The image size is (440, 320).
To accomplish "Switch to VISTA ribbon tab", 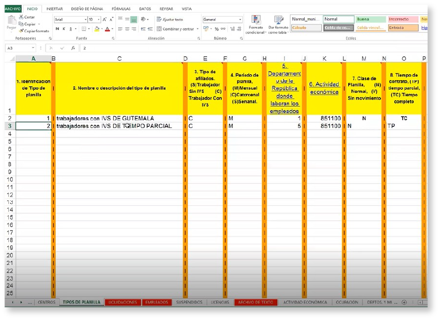I will [x=187, y=9].
